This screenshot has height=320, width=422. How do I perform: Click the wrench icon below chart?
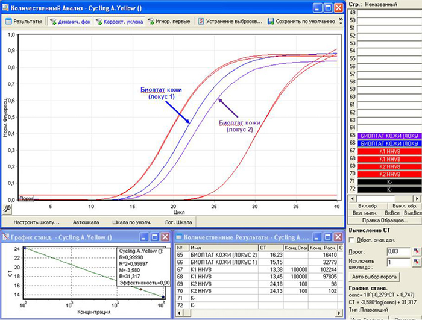pyautogui.click(x=6, y=208)
